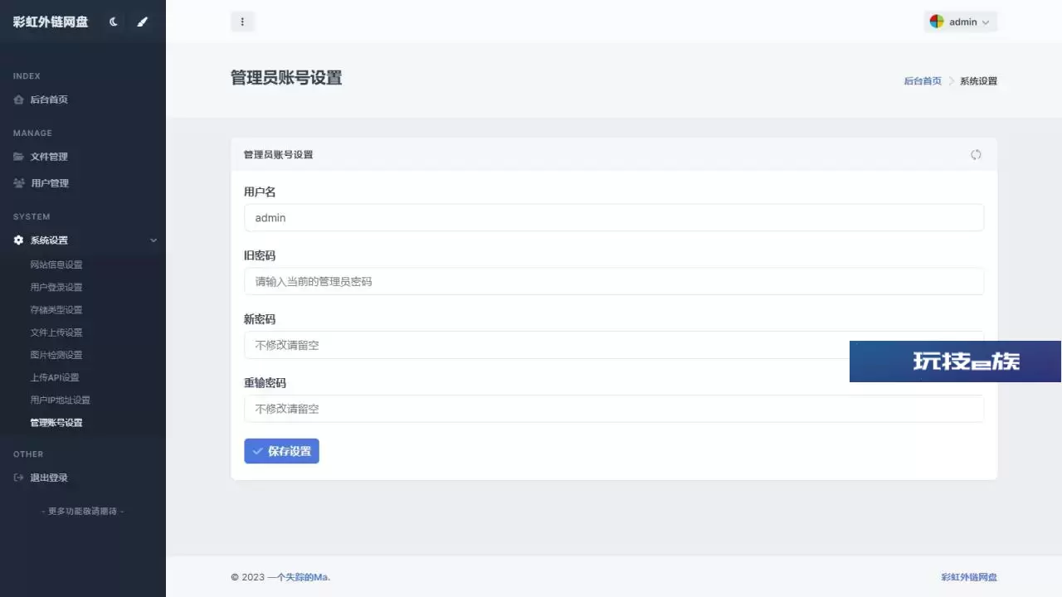Viewport: 1062px width, 597px height.
Task: Click the logout icon beside 退出登录
Action: (x=18, y=478)
